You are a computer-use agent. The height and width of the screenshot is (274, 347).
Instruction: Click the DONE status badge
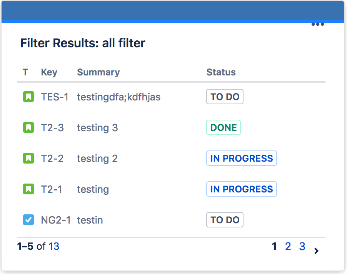click(x=224, y=128)
